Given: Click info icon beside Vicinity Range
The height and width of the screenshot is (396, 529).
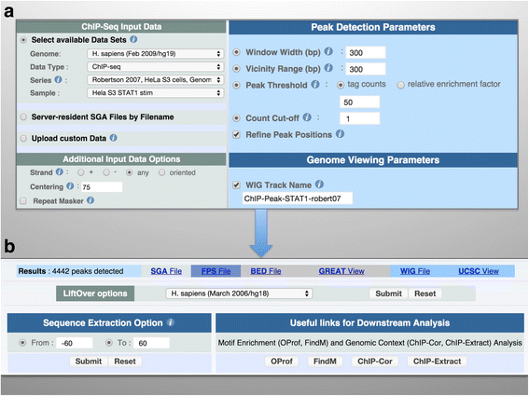Looking at the screenshot, I should [328, 68].
